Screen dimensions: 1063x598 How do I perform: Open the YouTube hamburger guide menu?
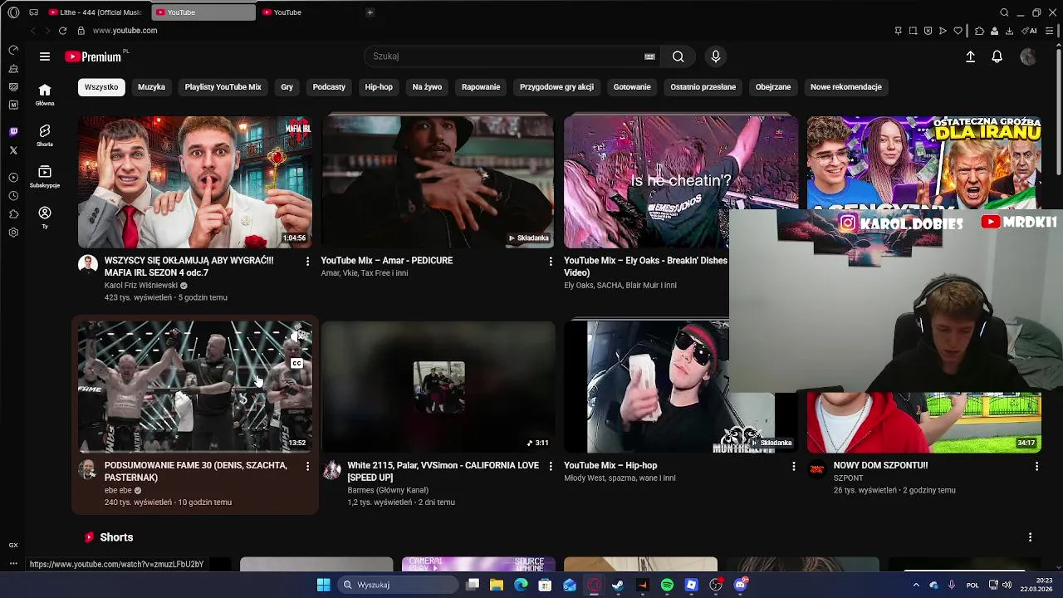point(45,56)
